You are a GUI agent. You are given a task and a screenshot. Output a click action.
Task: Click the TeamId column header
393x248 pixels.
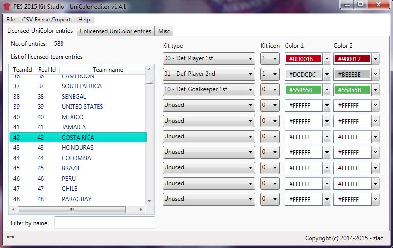[22, 70]
